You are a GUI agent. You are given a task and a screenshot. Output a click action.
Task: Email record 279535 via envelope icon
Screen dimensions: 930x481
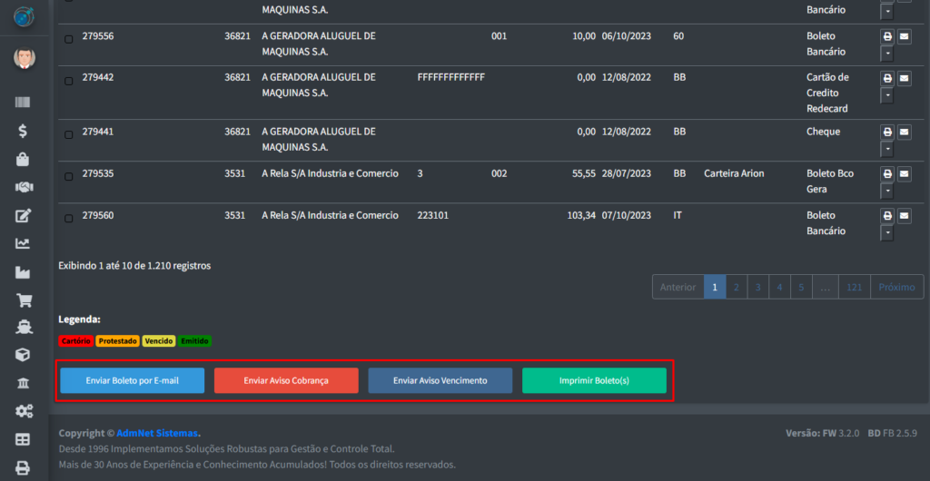(905, 174)
